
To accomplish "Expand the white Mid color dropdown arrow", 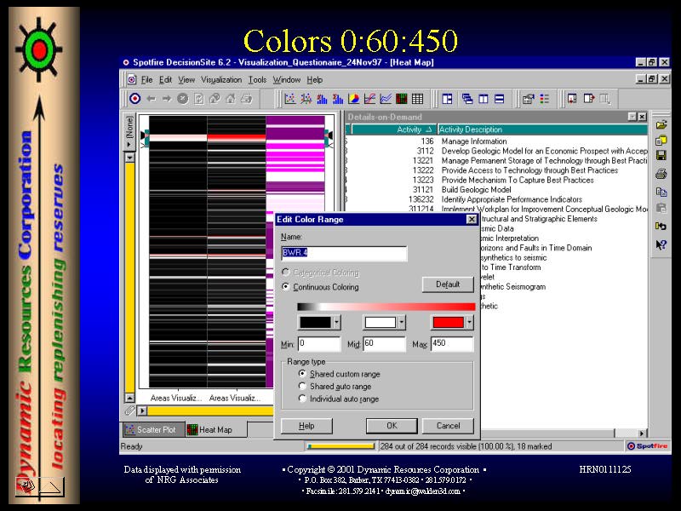I will pos(403,322).
